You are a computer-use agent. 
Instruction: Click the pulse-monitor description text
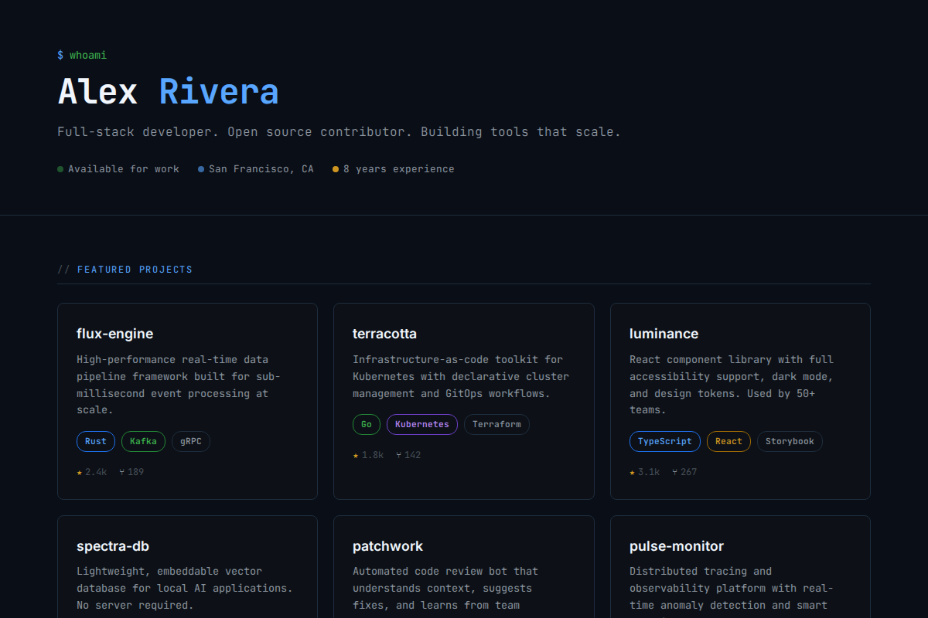732,591
